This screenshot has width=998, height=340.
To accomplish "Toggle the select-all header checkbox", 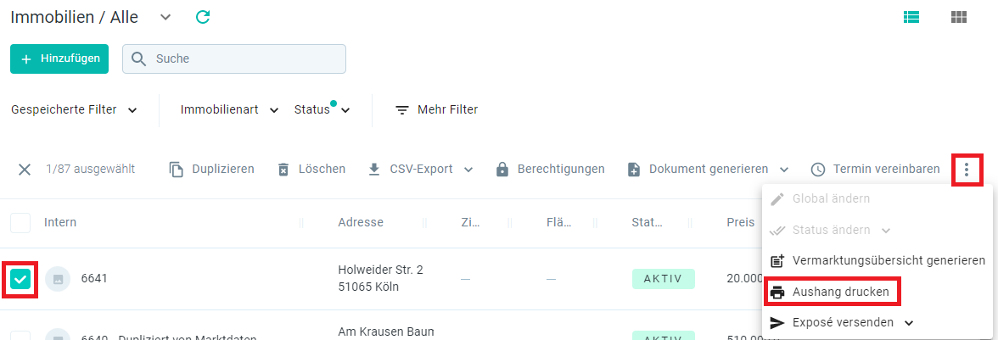I will click(x=20, y=222).
